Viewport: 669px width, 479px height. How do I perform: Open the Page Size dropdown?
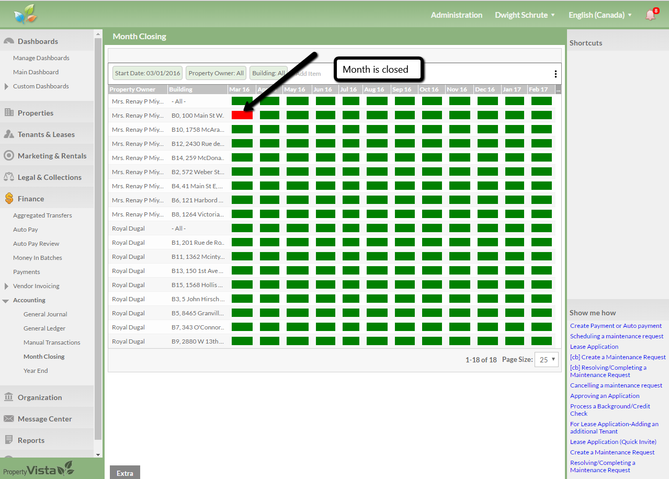[546, 360]
